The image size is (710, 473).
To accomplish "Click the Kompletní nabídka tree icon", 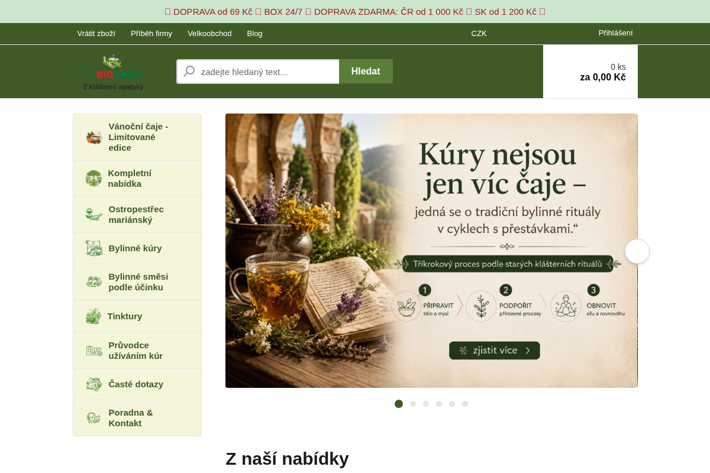I will [x=93, y=179].
